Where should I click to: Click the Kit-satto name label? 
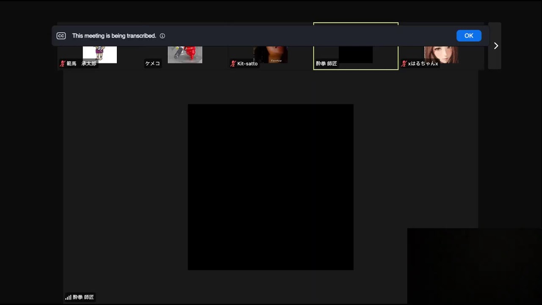pyautogui.click(x=247, y=64)
